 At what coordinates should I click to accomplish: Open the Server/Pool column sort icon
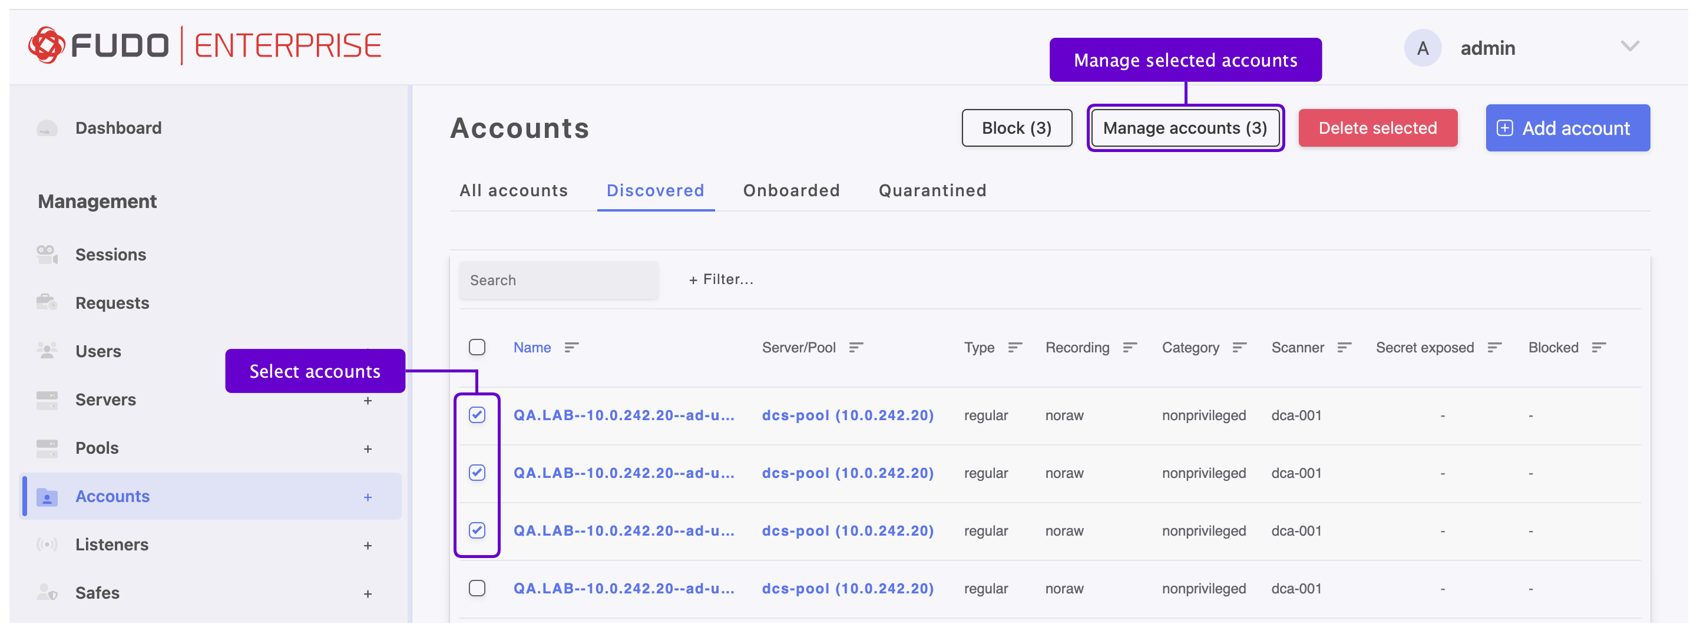tap(856, 347)
